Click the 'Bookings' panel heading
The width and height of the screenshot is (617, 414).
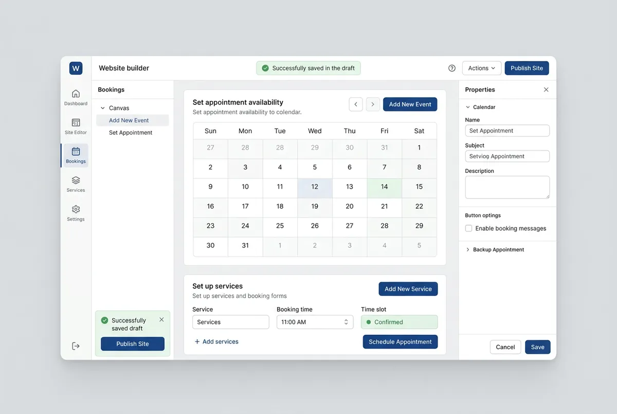coord(111,89)
